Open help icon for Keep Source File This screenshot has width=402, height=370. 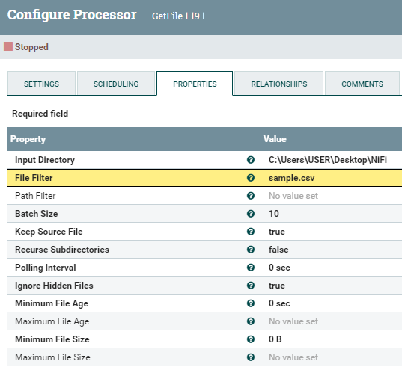251,232
